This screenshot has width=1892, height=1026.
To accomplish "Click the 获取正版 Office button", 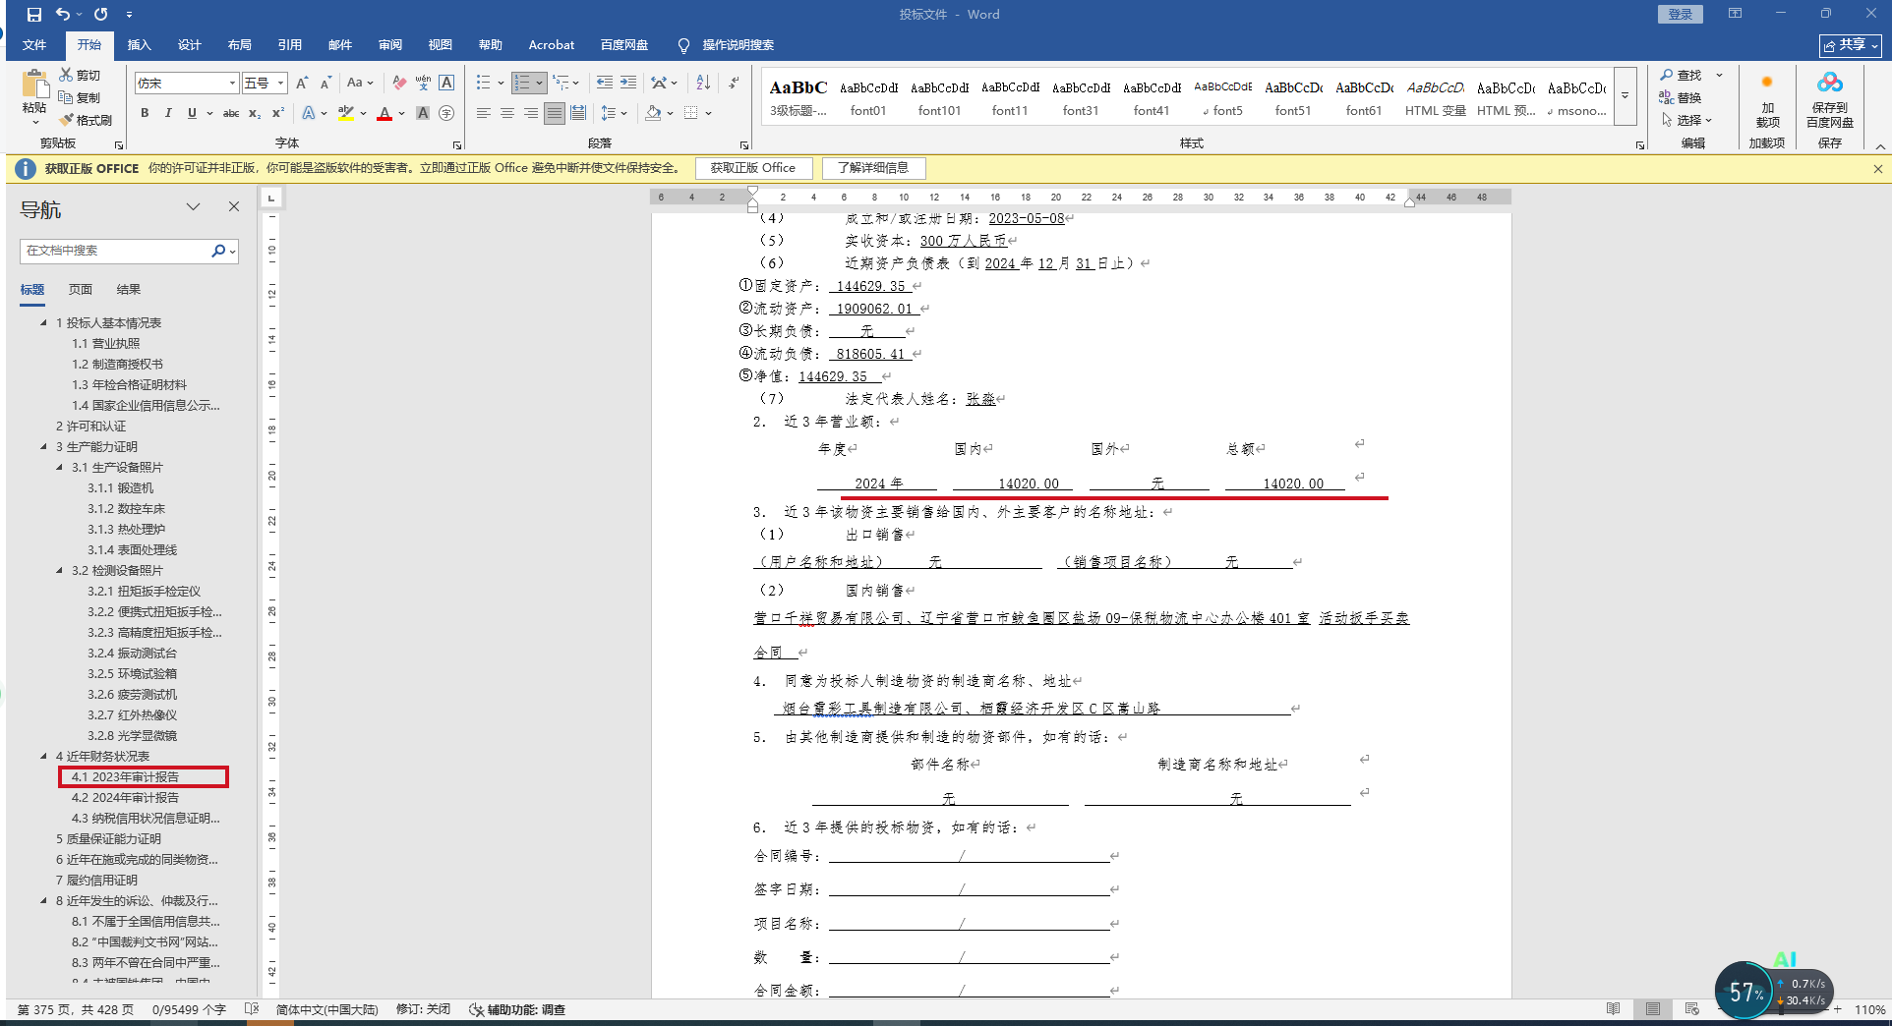I will click(x=753, y=168).
